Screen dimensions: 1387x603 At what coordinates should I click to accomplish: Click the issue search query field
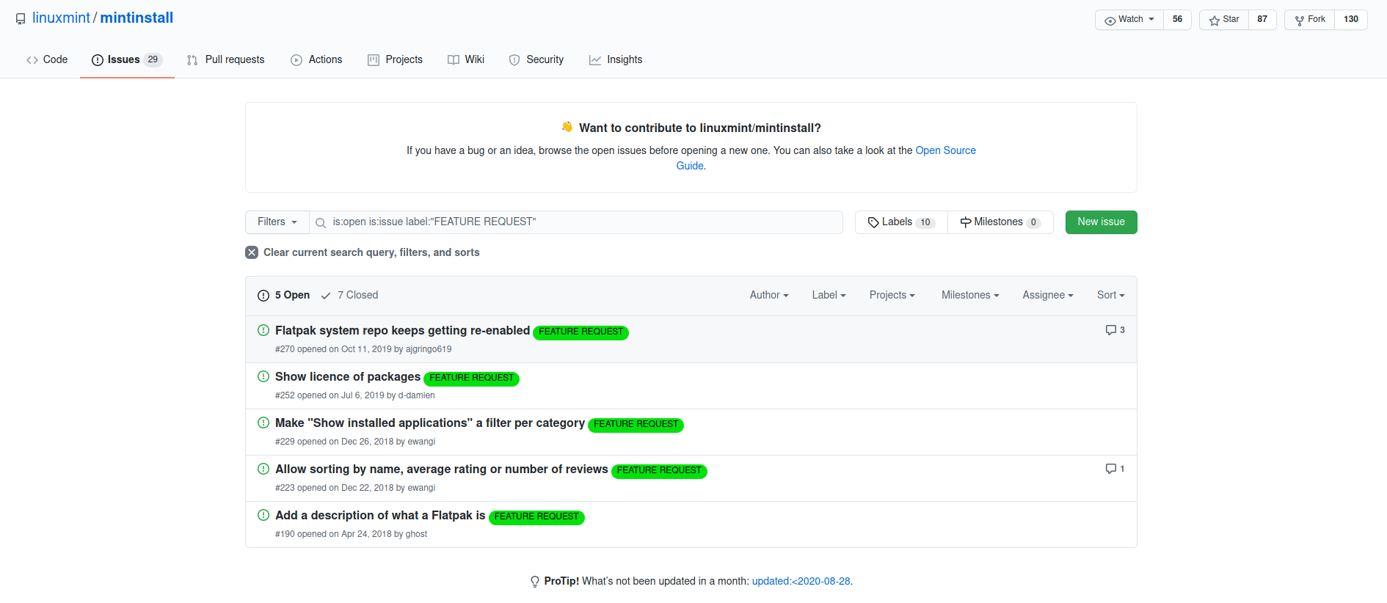click(576, 222)
